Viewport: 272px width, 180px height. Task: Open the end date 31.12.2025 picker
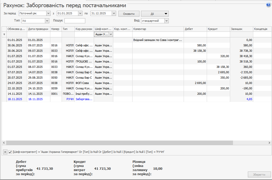click(x=114, y=13)
